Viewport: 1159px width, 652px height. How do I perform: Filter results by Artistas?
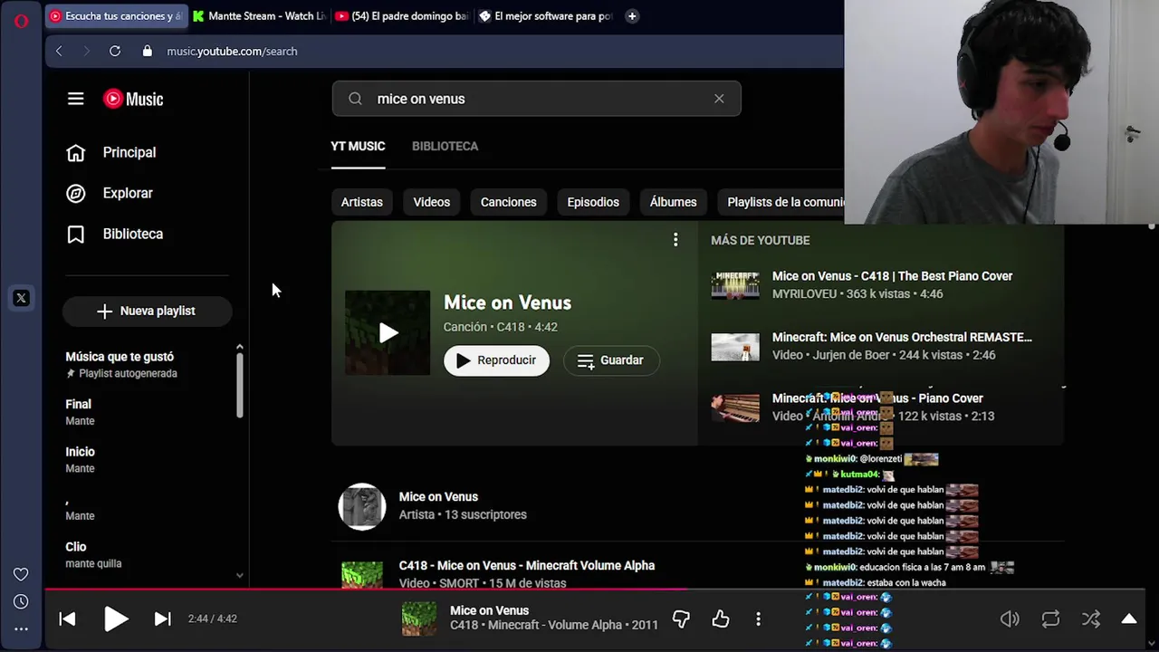[361, 202]
